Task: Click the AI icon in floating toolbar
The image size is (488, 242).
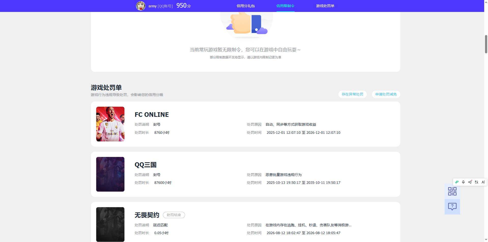Action: [x=483, y=182]
